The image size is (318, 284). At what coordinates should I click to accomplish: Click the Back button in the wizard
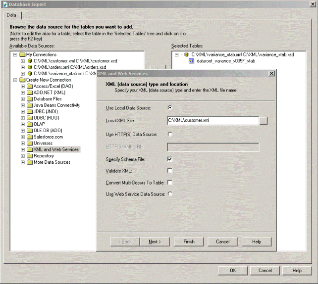click(x=125, y=241)
